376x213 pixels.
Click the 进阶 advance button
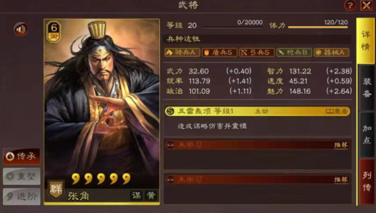tap(21, 197)
